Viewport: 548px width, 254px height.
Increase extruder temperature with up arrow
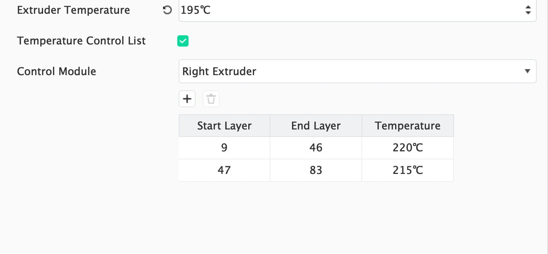click(528, 7)
